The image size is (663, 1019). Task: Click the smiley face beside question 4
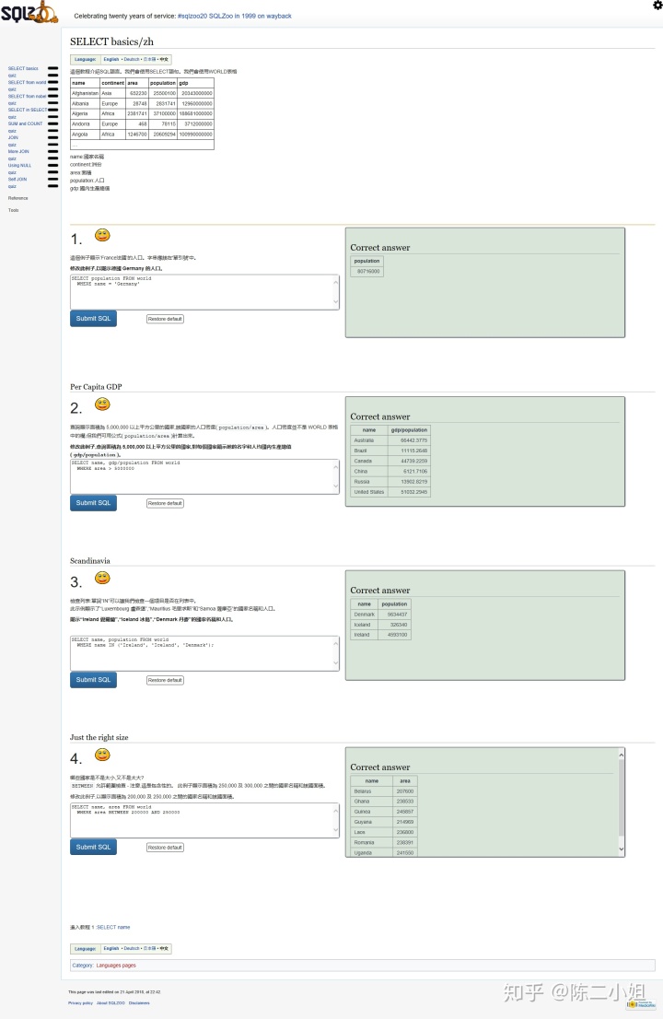102,755
